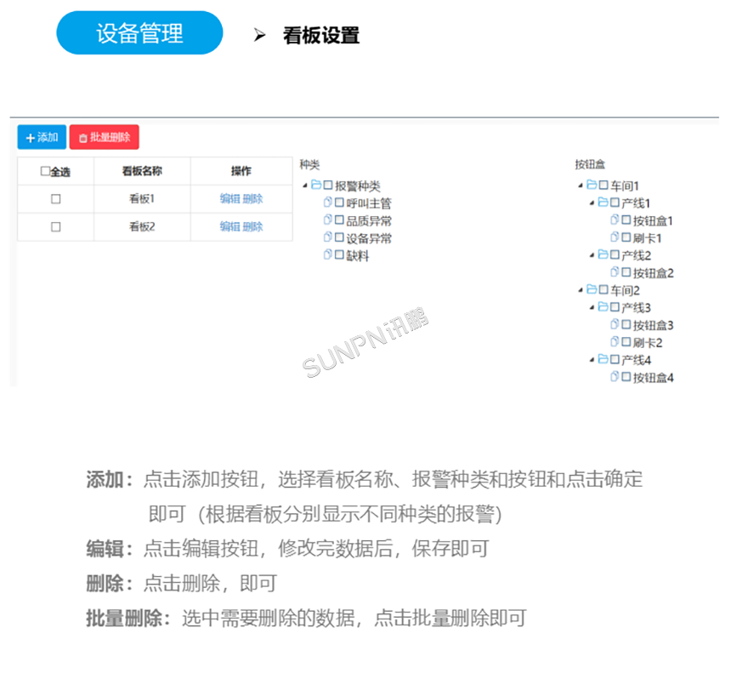This screenshot has width=731, height=685.
Task: Collapse the 报警种类 tree node
Action: pyautogui.click(x=305, y=186)
